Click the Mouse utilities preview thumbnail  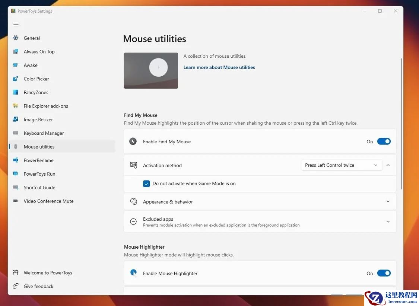pos(151,70)
